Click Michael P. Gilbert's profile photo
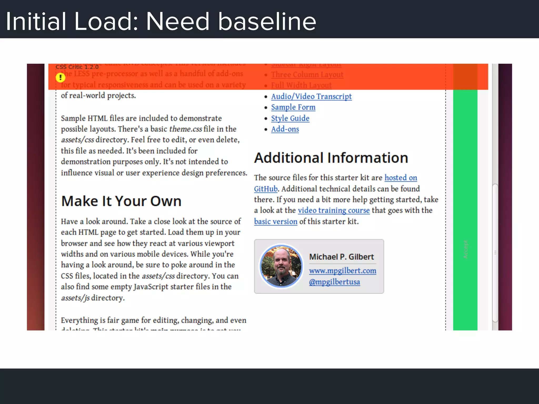539x404 pixels. pos(281,266)
